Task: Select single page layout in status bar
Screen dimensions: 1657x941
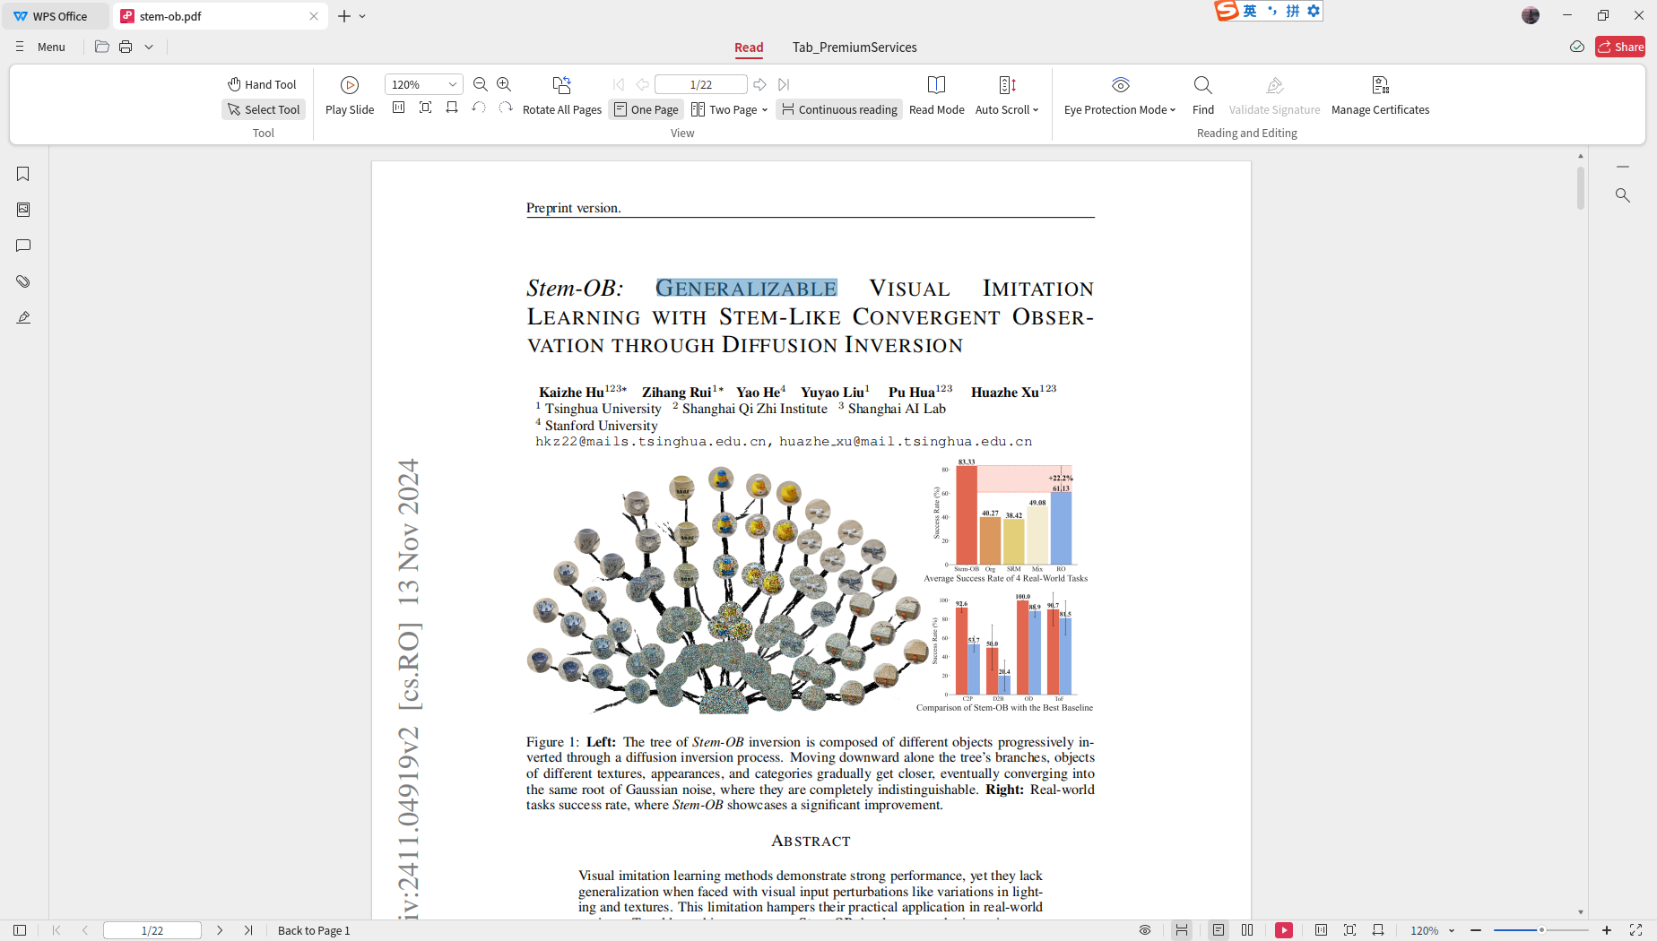Action: pyautogui.click(x=1218, y=930)
